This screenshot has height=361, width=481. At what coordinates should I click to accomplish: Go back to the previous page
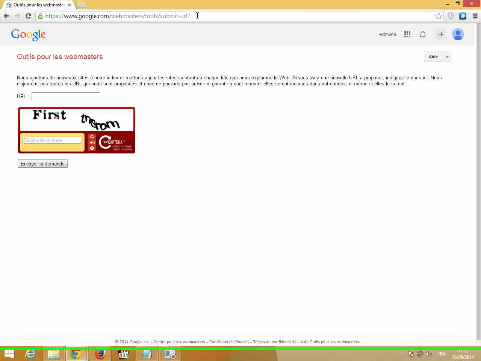pos(6,16)
